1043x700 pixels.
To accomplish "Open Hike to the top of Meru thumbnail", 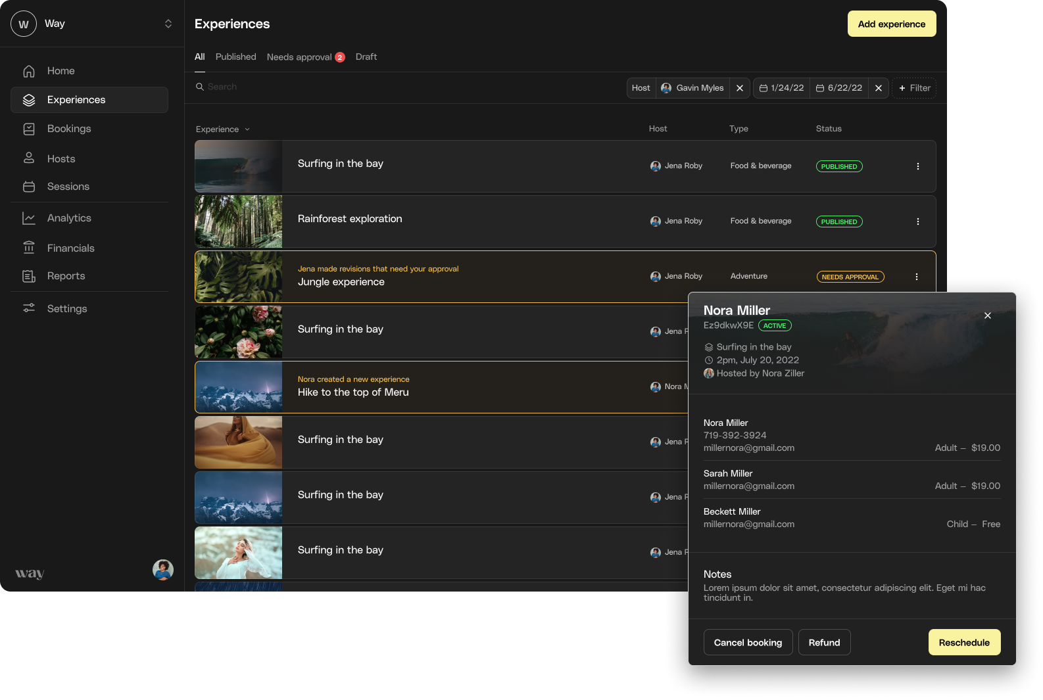I will [x=239, y=387].
